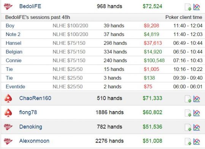
Task: Download BedoliFE's hand history file
Action: click(x=188, y=7)
